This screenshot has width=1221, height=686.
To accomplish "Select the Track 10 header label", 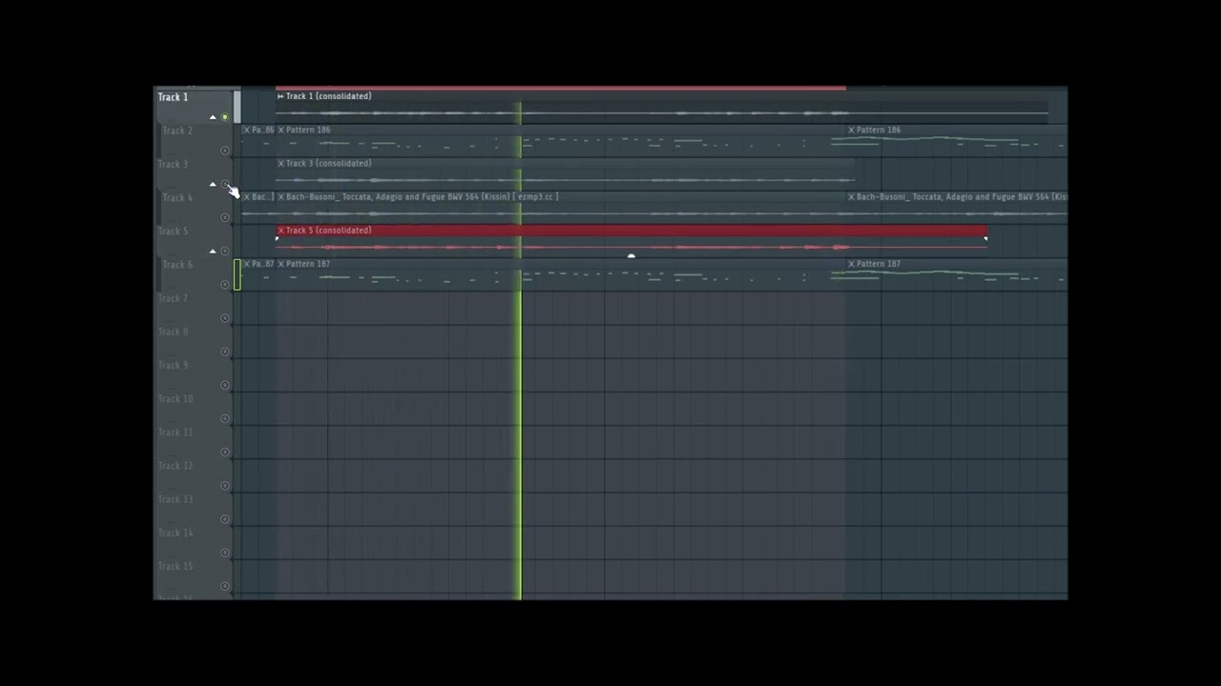I will pos(176,399).
